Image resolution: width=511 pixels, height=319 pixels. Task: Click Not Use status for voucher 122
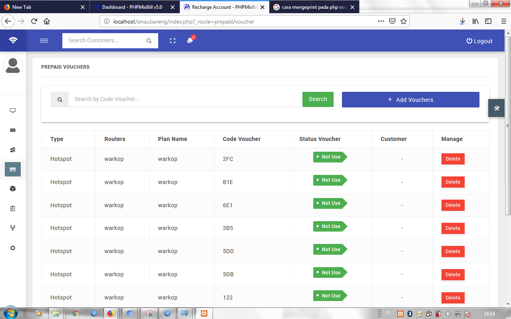tap(330, 296)
